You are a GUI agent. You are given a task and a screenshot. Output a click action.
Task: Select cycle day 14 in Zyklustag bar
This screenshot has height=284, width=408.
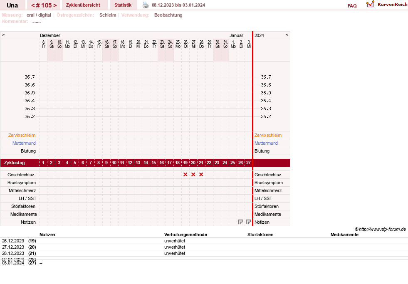146,163
